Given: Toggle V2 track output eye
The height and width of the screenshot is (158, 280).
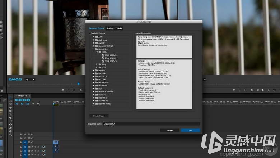Looking at the screenshot, I should tap(32, 138).
